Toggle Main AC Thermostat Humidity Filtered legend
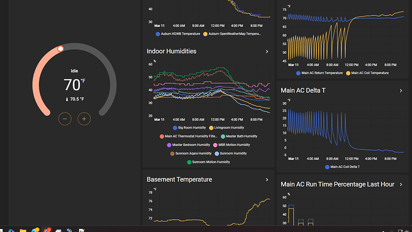Screen dimensions: 412x232 (188, 136)
